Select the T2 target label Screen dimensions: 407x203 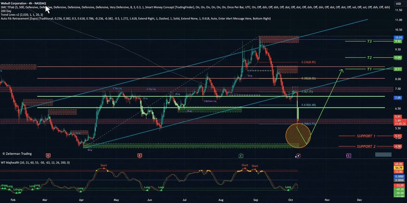369,58
